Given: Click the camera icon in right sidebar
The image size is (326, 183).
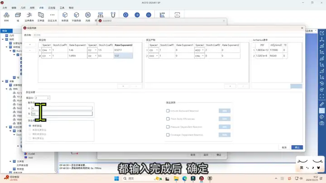Looking at the screenshot, I should coord(322,123).
